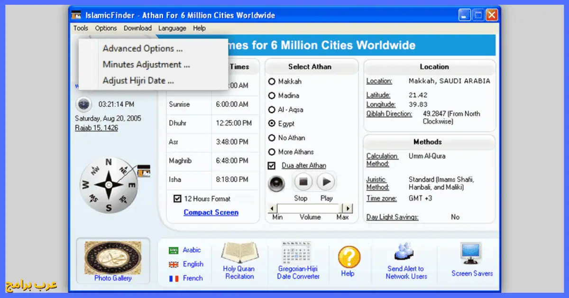Viewport: 569px width, 298px height.
Task: Click the IslamicFinder title bar app icon
Action: (76, 15)
